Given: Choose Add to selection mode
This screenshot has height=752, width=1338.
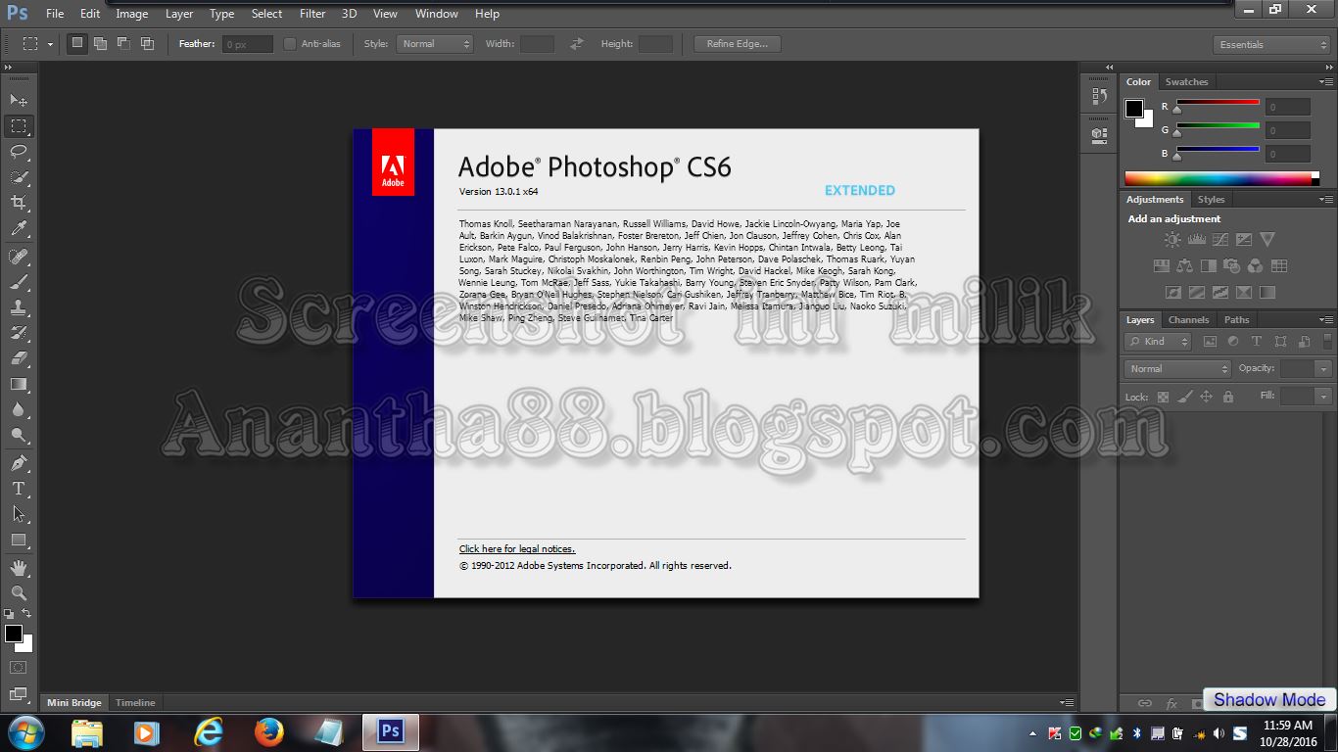Looking at the screenshot, I should (x=101, y=43).
